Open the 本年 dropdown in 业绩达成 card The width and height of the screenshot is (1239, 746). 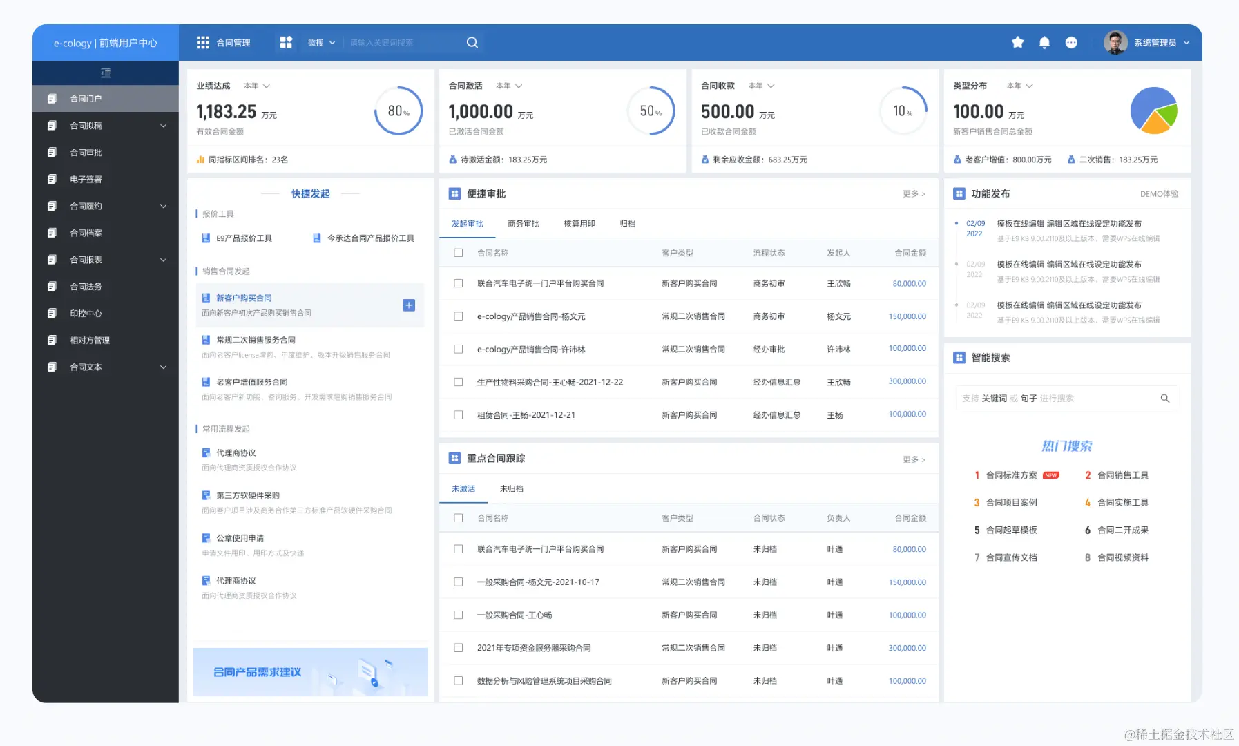point(257,86)
